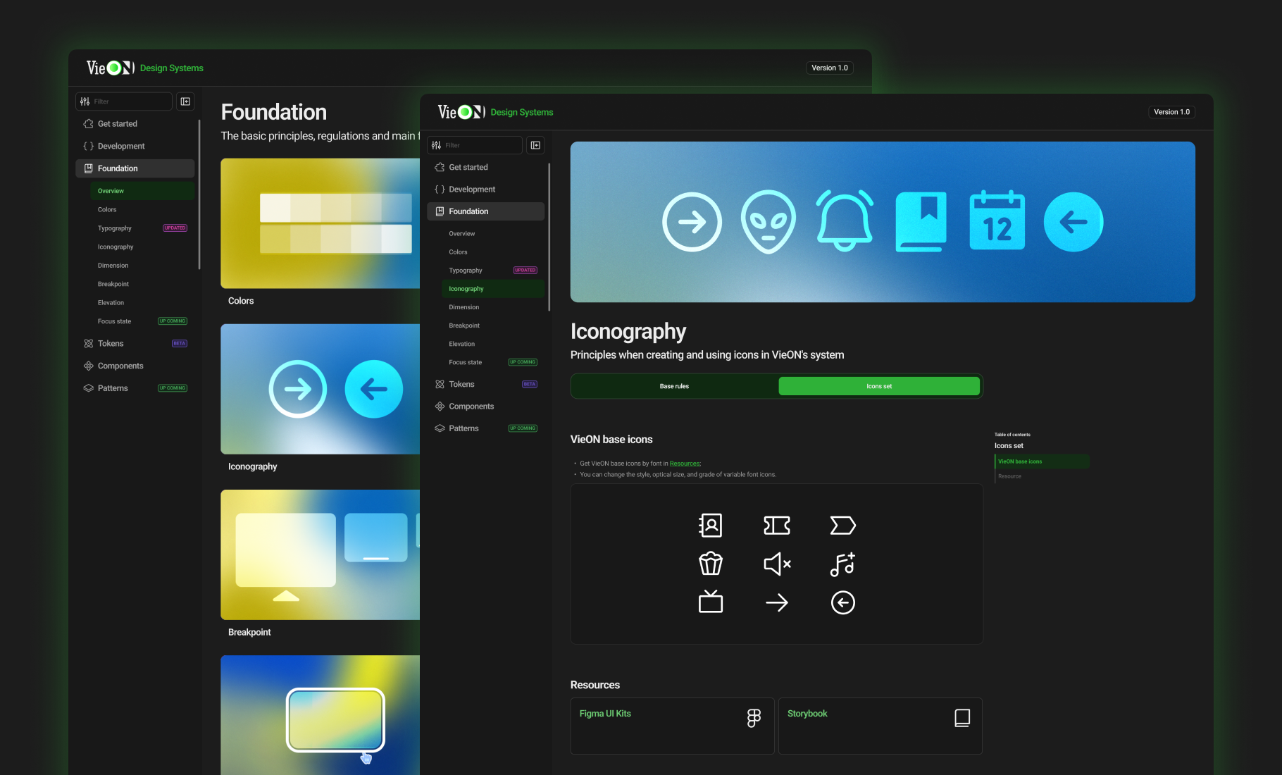Image resolution: width=1282 pixels, height=775 pixels.
Task: Jump to VieON base icons in contents
Action: pyautogui.click(x=1042, y=461)
